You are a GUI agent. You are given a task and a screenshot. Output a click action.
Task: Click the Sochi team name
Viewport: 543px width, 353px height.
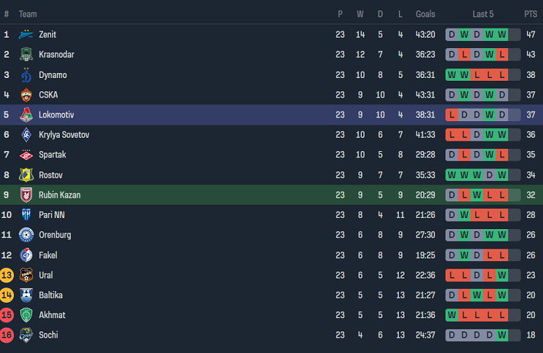[48, 335]
